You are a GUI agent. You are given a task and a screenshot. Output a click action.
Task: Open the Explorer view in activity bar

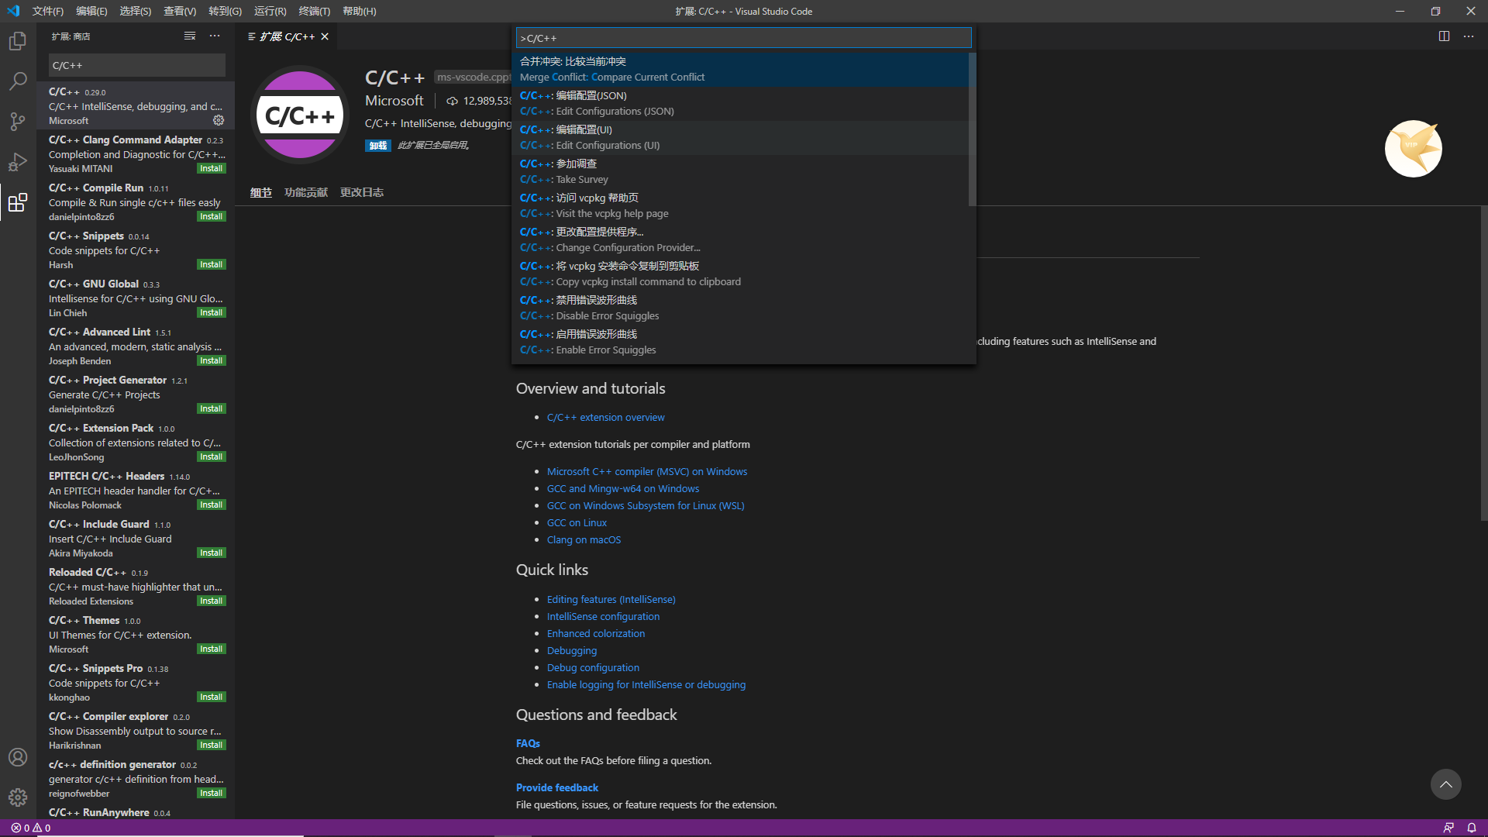[18, 40]
